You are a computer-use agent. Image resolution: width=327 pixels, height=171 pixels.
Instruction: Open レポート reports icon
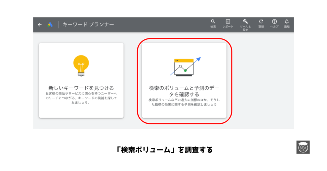click(x=228, y=21)
